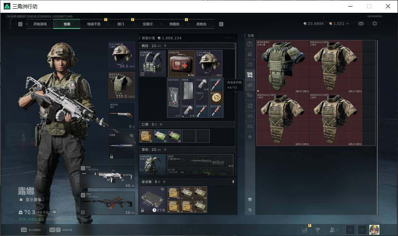Select the equipped helmet slot showing 35.0
This screenshot has height=236, width=398.
(x=122, y=55)
